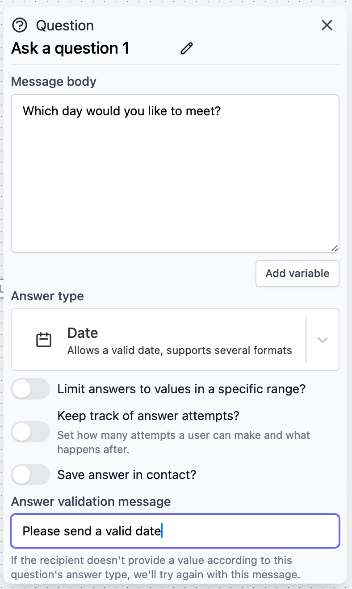Click the Answer type section label
This screenshot has width=352, height=589.
coord(47,296)
